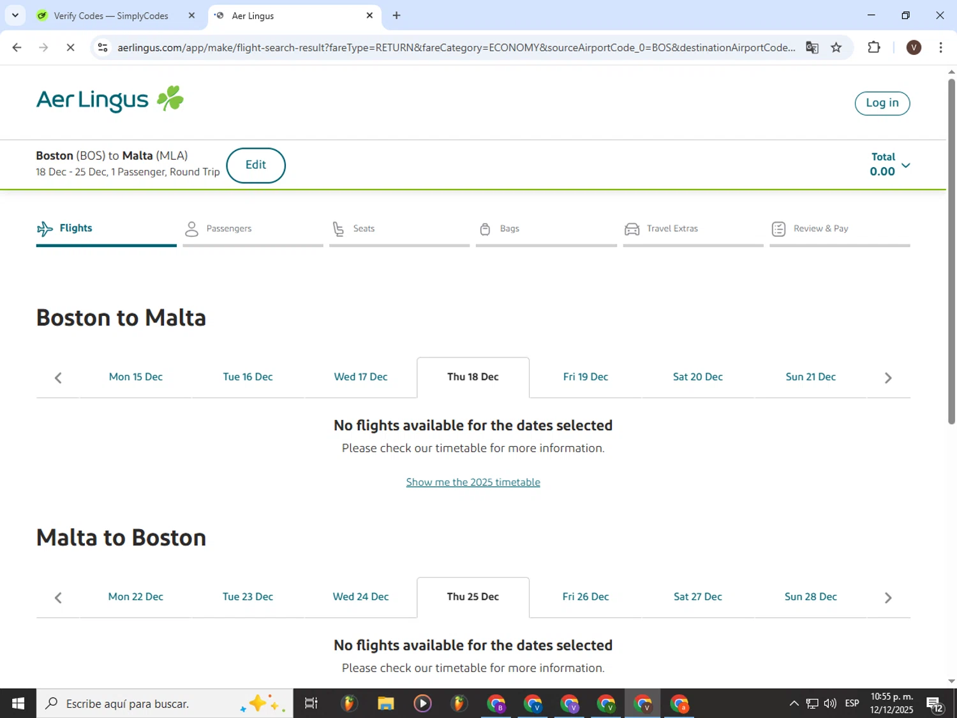This screenshot has height=718, width=957.
Task: Choose Mon 22 Dec return date
Action: coord(136,597)
